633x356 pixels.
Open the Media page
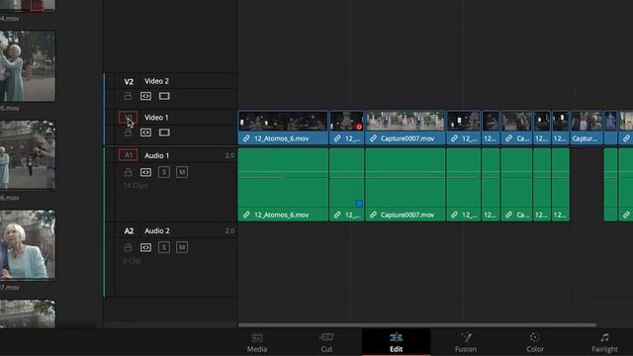point(257,342)
